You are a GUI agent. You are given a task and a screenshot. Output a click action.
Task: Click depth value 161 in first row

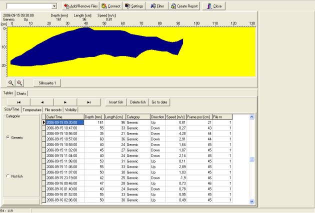pyautogui.click(x=94, y=122)
